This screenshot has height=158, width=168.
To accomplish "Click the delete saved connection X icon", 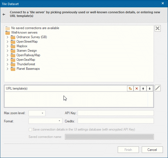I will click(x=158, y=29).
